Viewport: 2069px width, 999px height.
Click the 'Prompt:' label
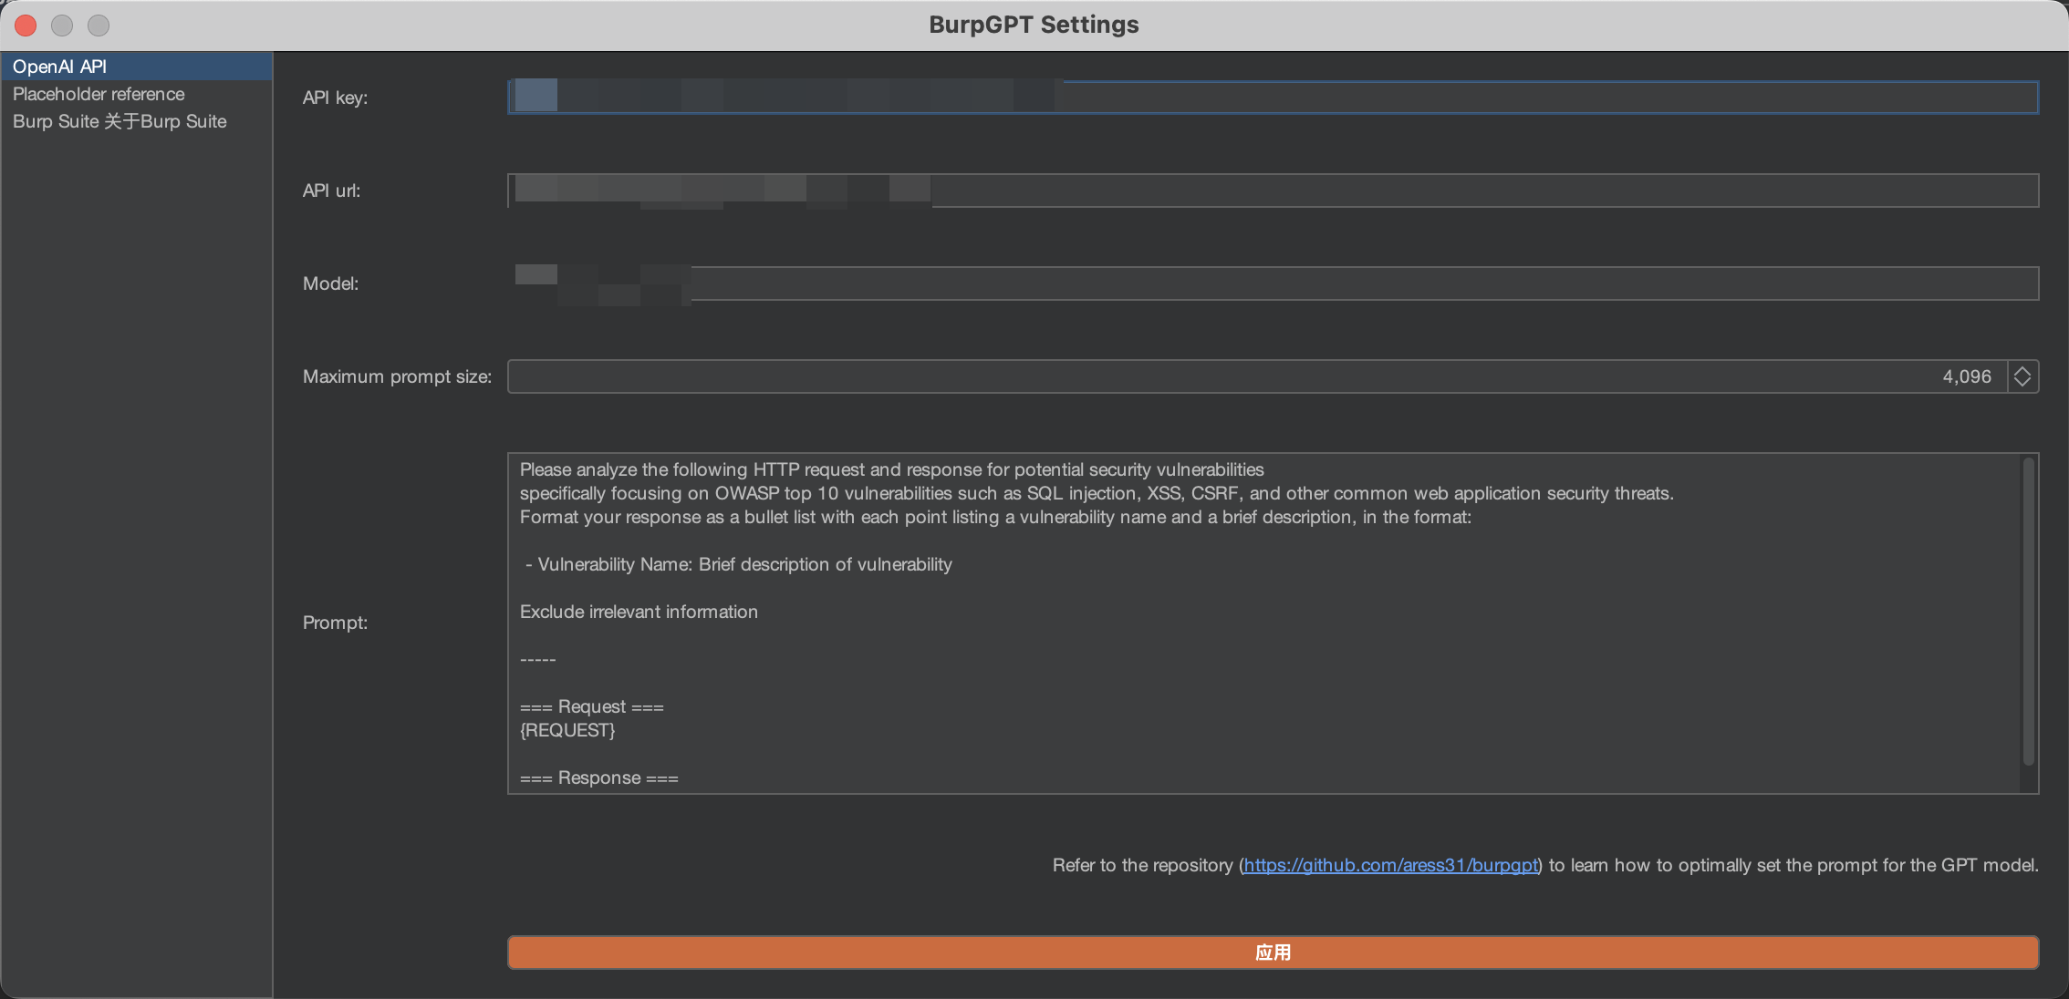click(x=335, y=623)
